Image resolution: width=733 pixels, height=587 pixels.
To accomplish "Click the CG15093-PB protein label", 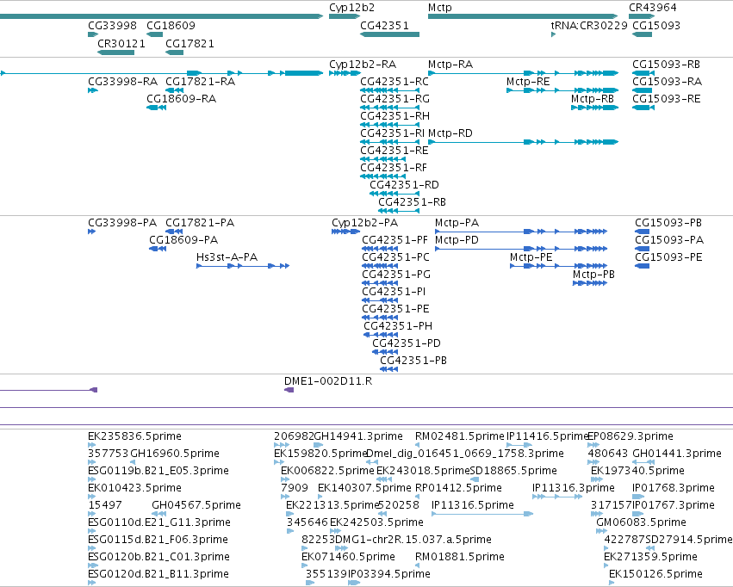I will pyautogui.click(x=668, y=223).
